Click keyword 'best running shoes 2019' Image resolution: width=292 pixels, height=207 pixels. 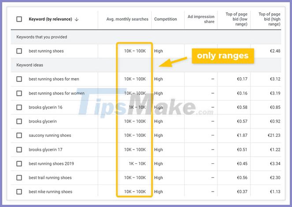[x=51, y=164]
